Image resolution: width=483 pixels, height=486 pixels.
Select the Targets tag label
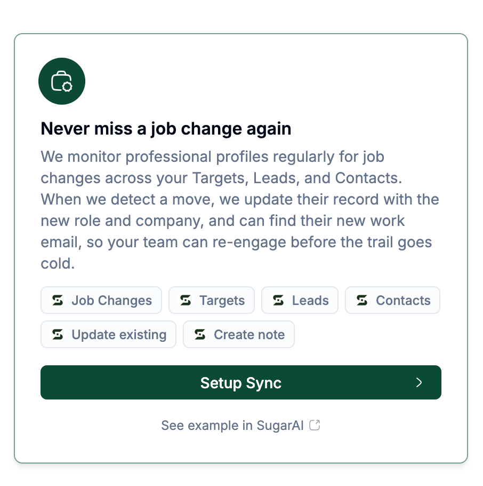(x=222, y=300)
